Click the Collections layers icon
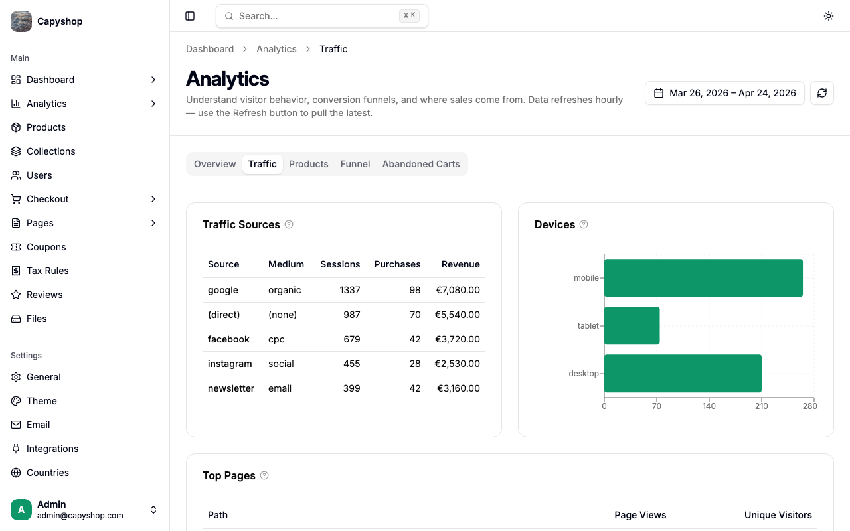 [x=16, y=151]
